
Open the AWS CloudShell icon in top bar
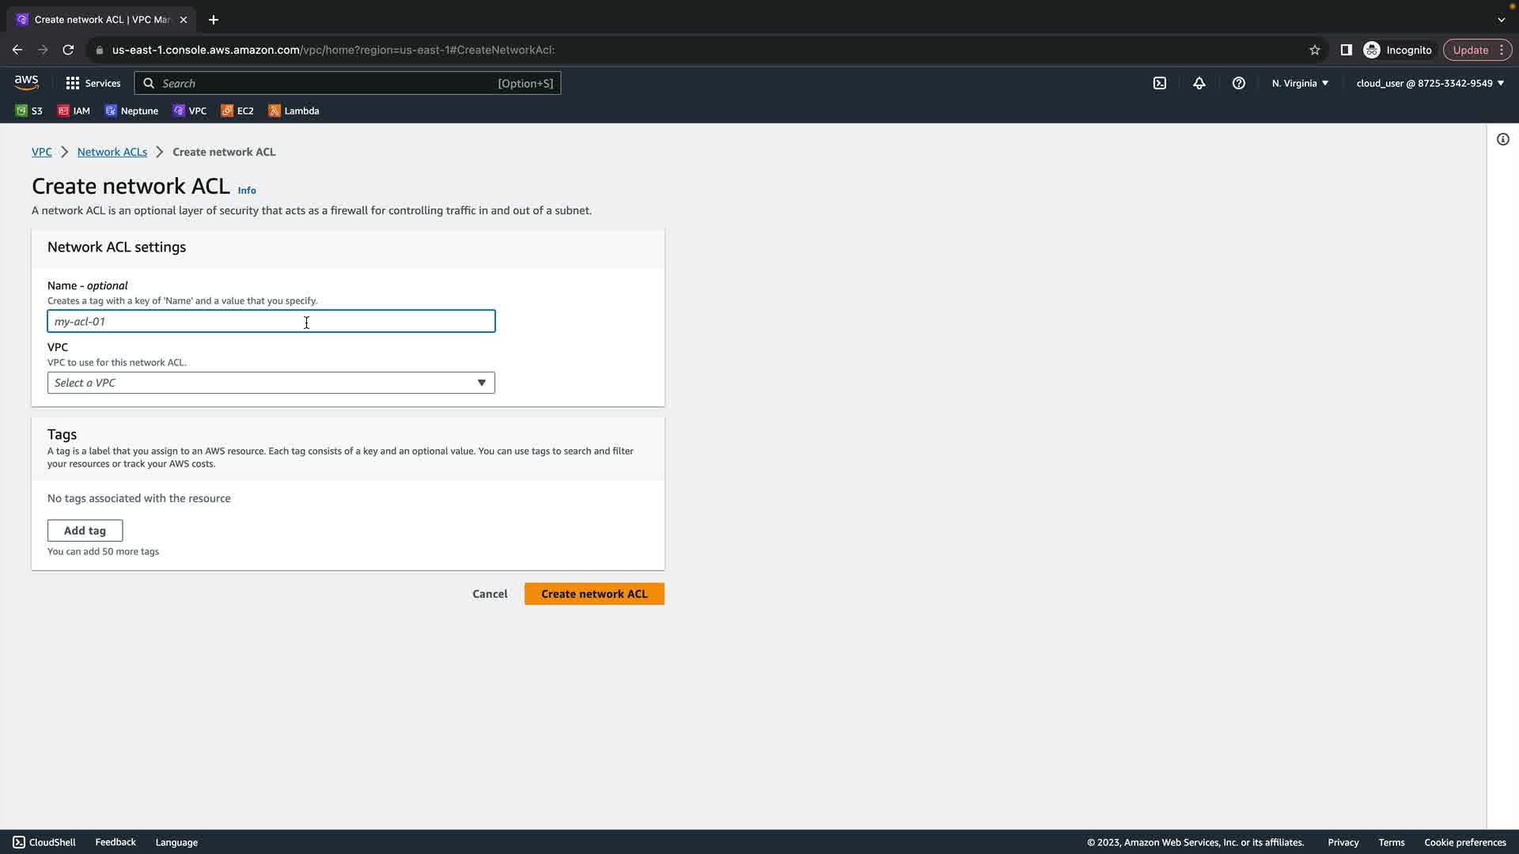tap(1160, 83)
